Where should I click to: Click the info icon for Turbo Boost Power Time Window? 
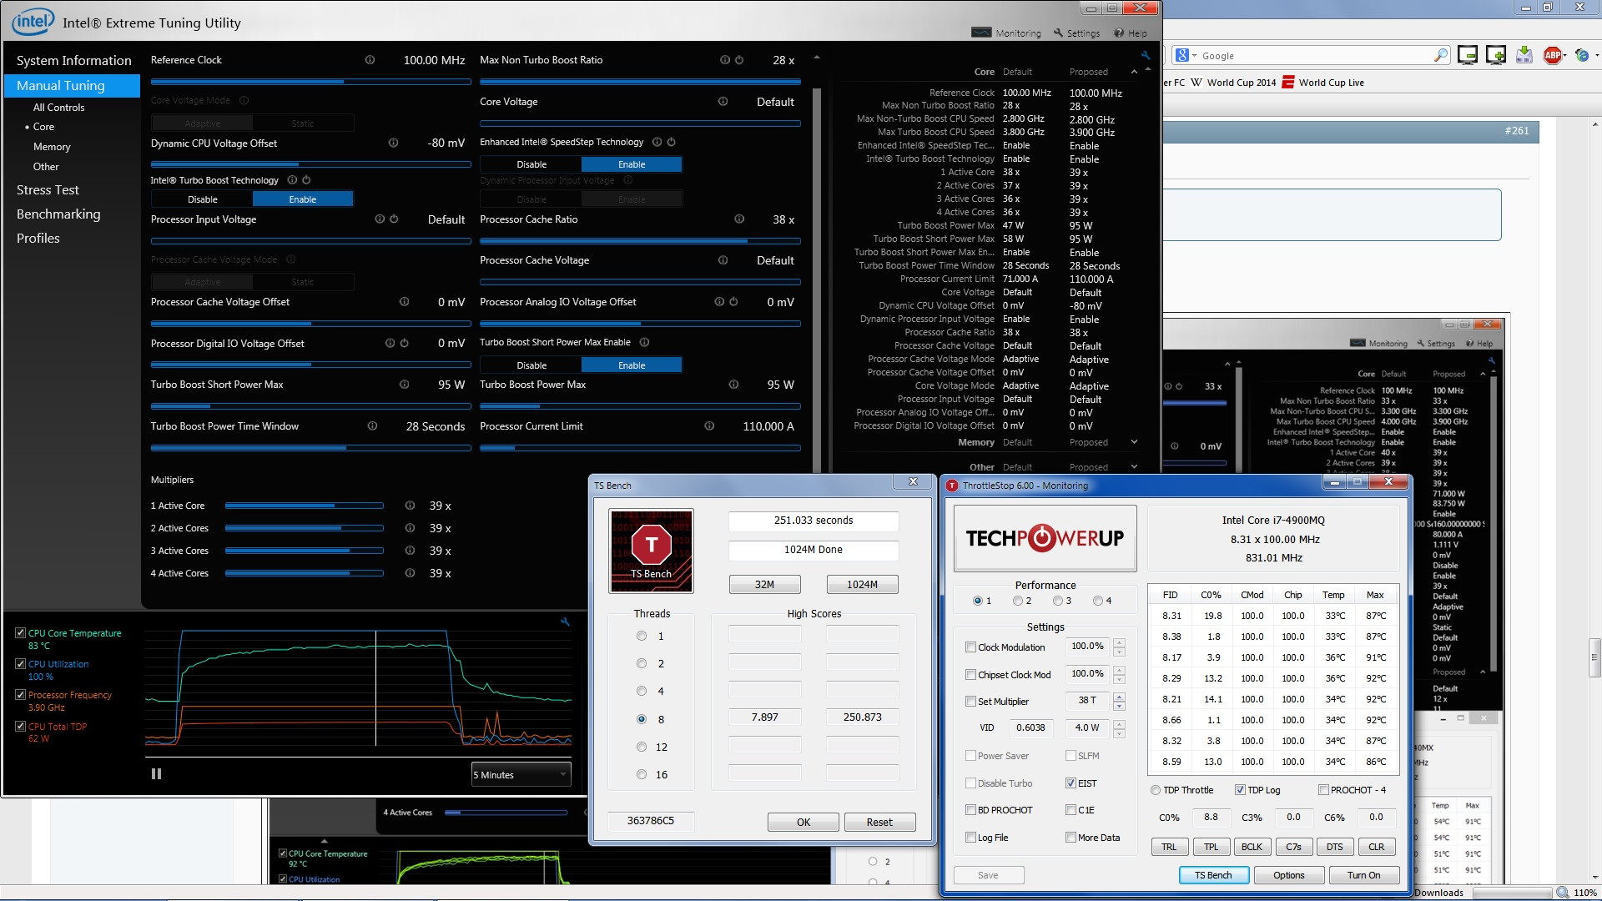pos(372,426)
